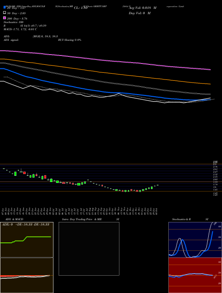222x293 pixels.
Task: Click the 'BUY Slowing @ 0%' signal text
Action: pyautogui.click(x=70, y=40)
